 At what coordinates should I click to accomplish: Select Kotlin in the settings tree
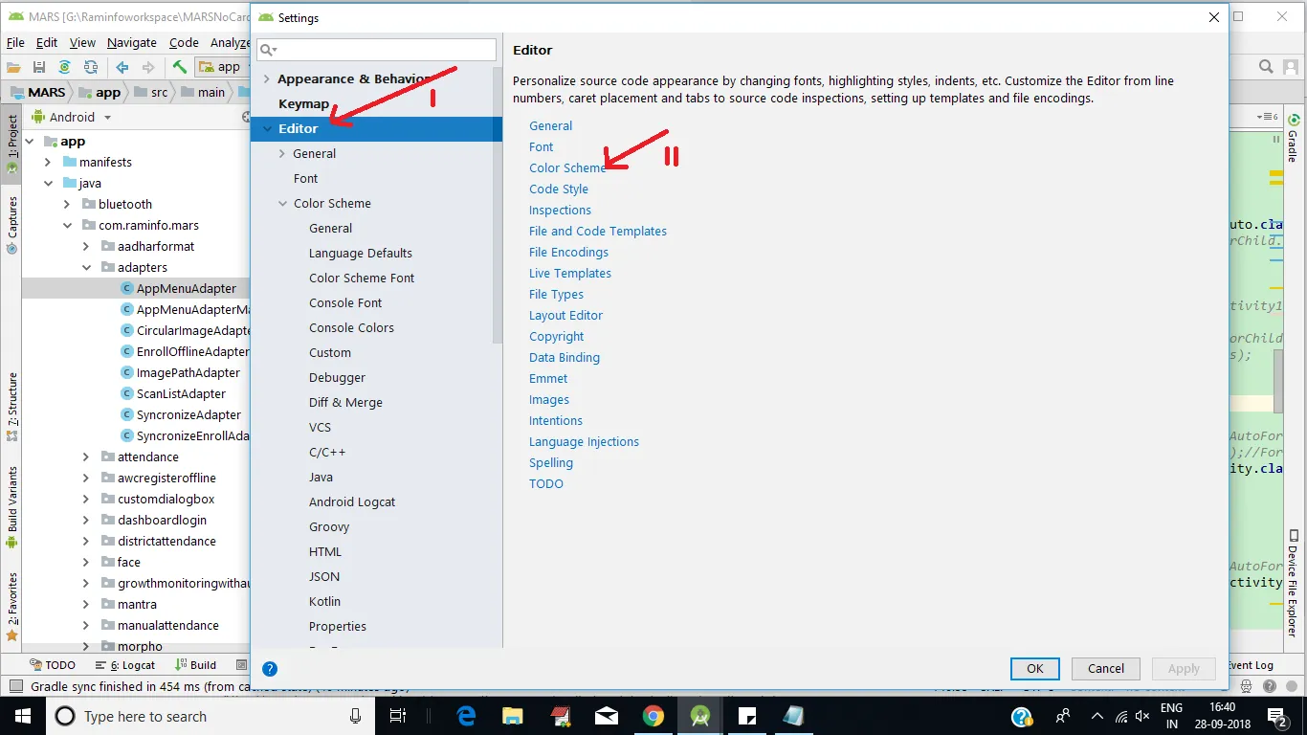(x=324, y=601)
